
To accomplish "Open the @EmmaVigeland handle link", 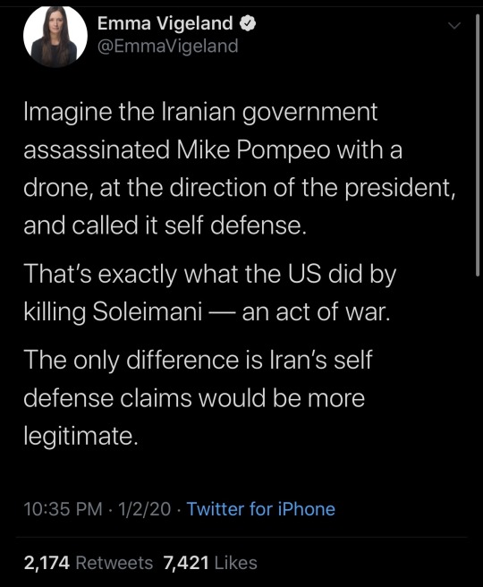I will [x=167, y=47].
